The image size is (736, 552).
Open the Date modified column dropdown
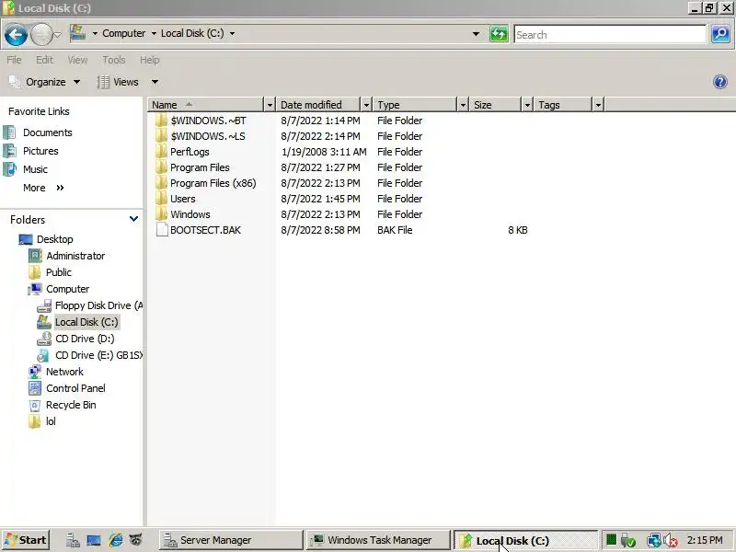coord(366,105)
